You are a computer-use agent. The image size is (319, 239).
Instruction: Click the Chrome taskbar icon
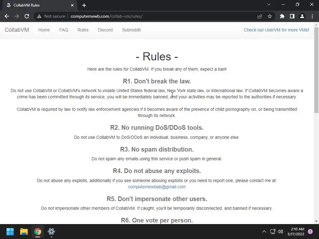(x=38, y=232)
